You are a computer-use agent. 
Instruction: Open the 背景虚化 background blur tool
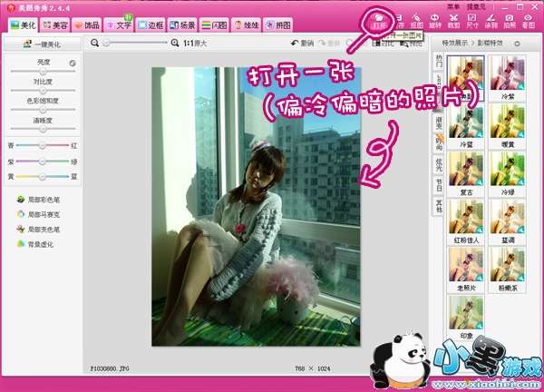34,244
